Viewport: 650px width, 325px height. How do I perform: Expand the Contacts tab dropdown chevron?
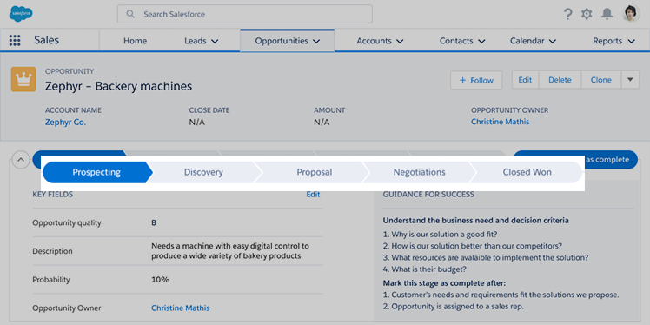tap(481, 41)
